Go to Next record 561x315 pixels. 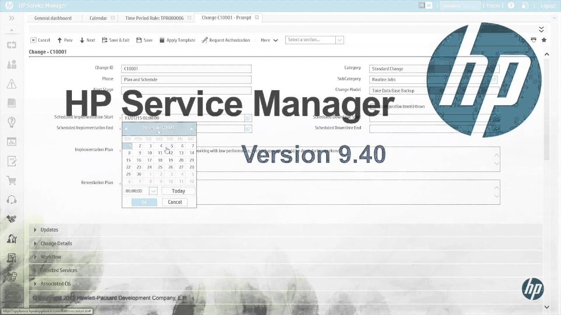coord(87,40)
